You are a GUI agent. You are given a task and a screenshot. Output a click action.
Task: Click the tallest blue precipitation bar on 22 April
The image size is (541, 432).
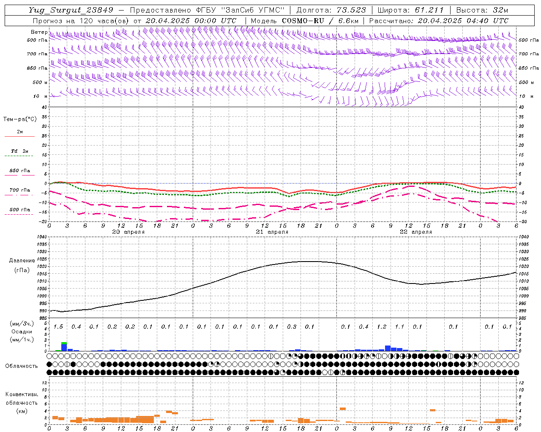pyautogui.click(x=388, y=348)
